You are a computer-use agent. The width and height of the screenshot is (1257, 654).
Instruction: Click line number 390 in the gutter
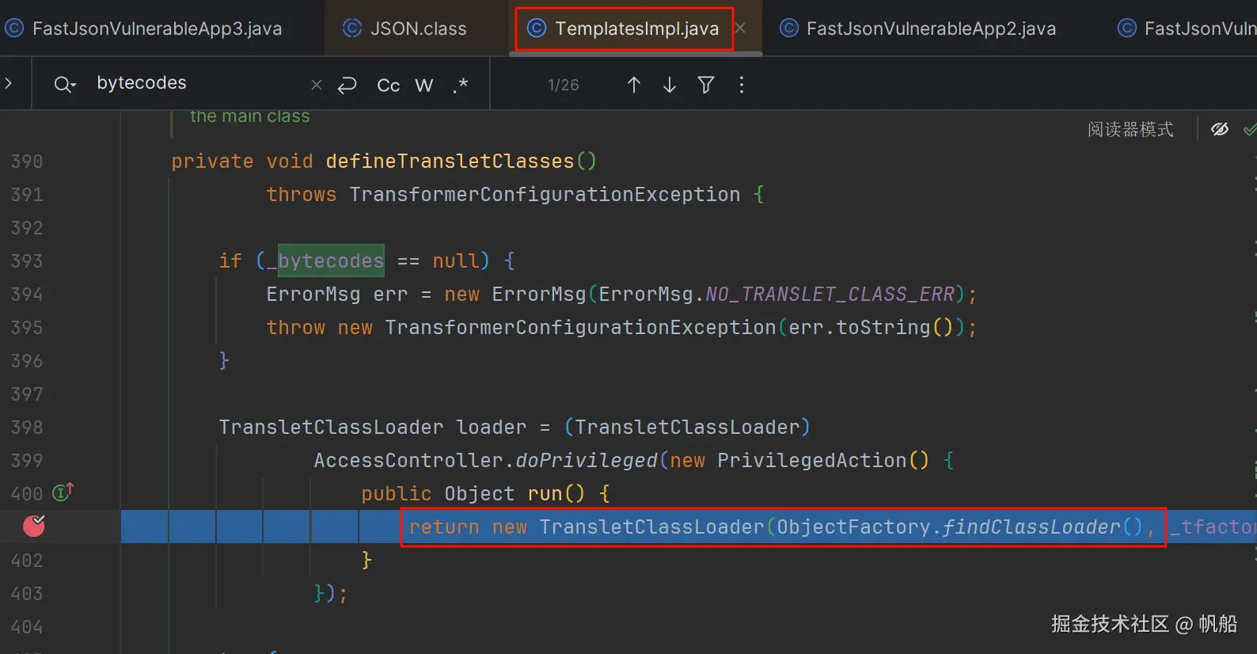[27, 162]
